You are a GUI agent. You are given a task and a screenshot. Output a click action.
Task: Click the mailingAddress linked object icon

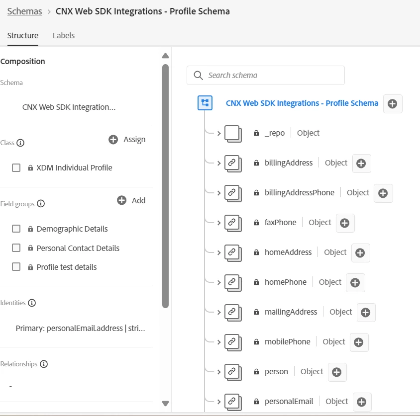pyautogui.click(x=233, y=313)
